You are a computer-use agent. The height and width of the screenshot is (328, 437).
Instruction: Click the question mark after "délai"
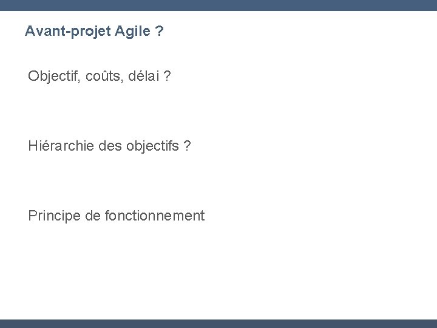(x=167, y=76)
